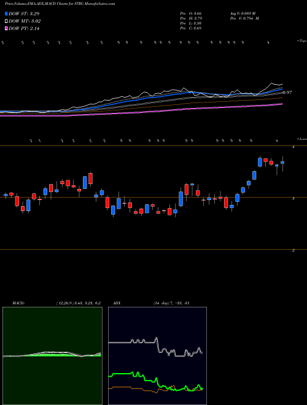Click the price axis label 3

[x=293, y=199]
